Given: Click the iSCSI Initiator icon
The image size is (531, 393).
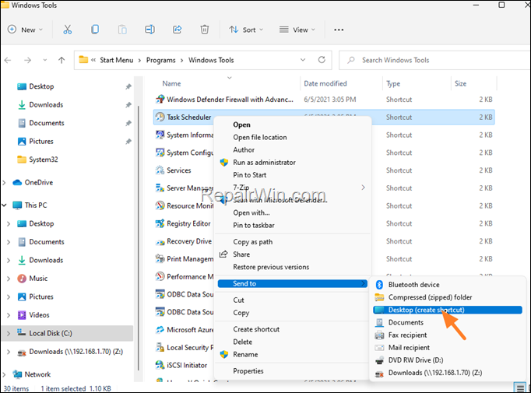Looking at the screenshot, I should tap(160, 365).
